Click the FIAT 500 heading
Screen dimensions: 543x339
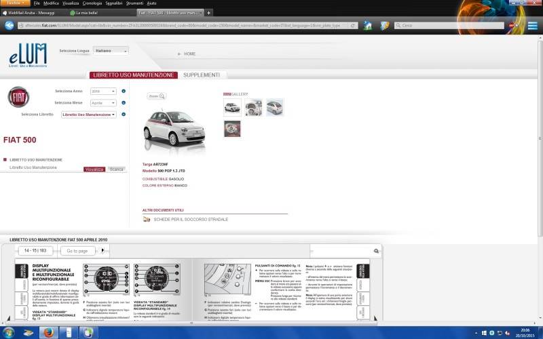click(x=20, y=140)
